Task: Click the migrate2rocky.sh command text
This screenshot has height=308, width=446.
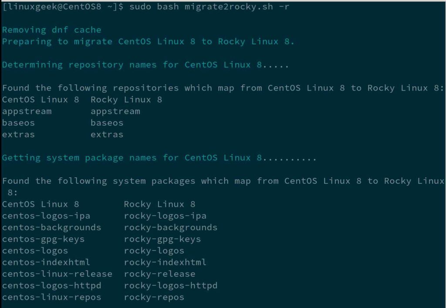Action: tap(229, 7)
